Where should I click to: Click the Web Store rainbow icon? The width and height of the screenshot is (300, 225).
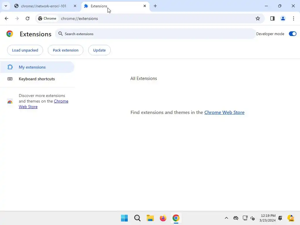10,101
